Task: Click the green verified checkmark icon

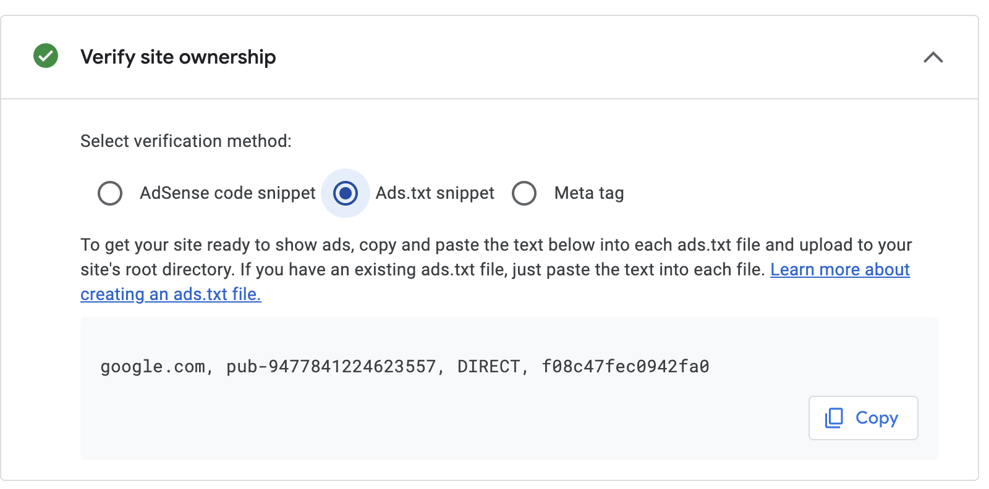Action: (x=45, y=57)
